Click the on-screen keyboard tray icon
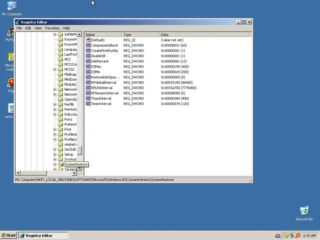Image resolution: width=320 pixels, height=240 pixels. (278, 236)
